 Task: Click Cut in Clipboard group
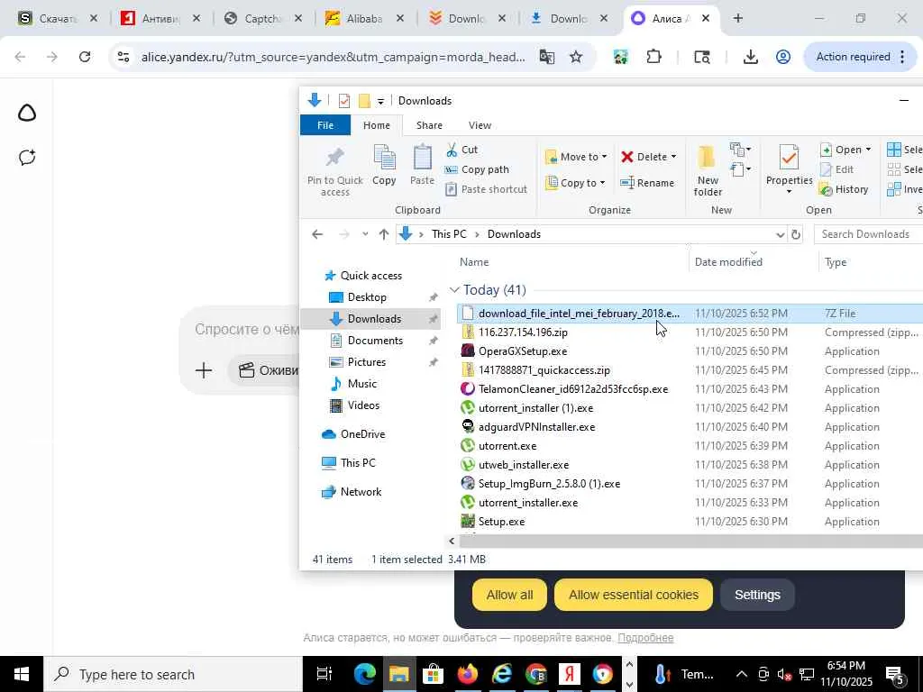pos(462,150)
